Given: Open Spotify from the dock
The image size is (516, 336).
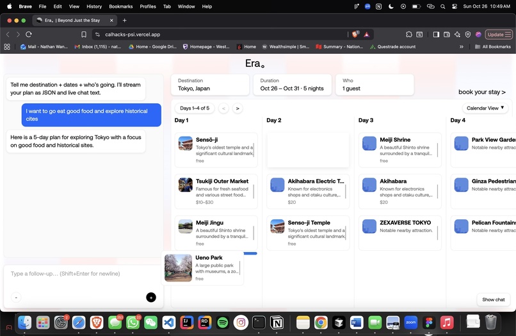Looking at the screenshot, I should point(222,323).
